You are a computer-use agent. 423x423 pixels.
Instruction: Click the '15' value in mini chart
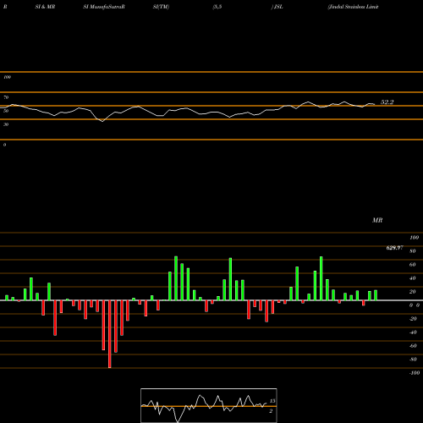[272, 401]
